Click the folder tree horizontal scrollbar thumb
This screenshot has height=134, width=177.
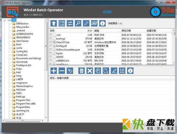pos(23,121)
